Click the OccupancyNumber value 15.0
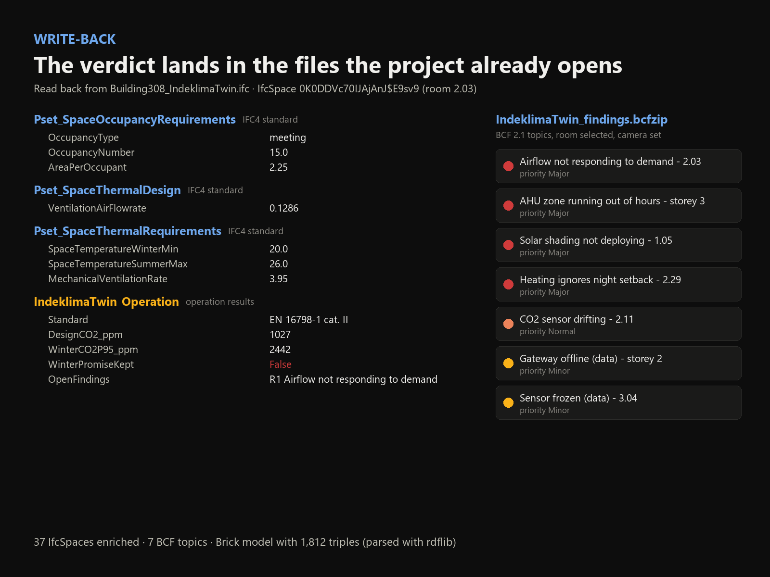 click(x=279, y=152)
